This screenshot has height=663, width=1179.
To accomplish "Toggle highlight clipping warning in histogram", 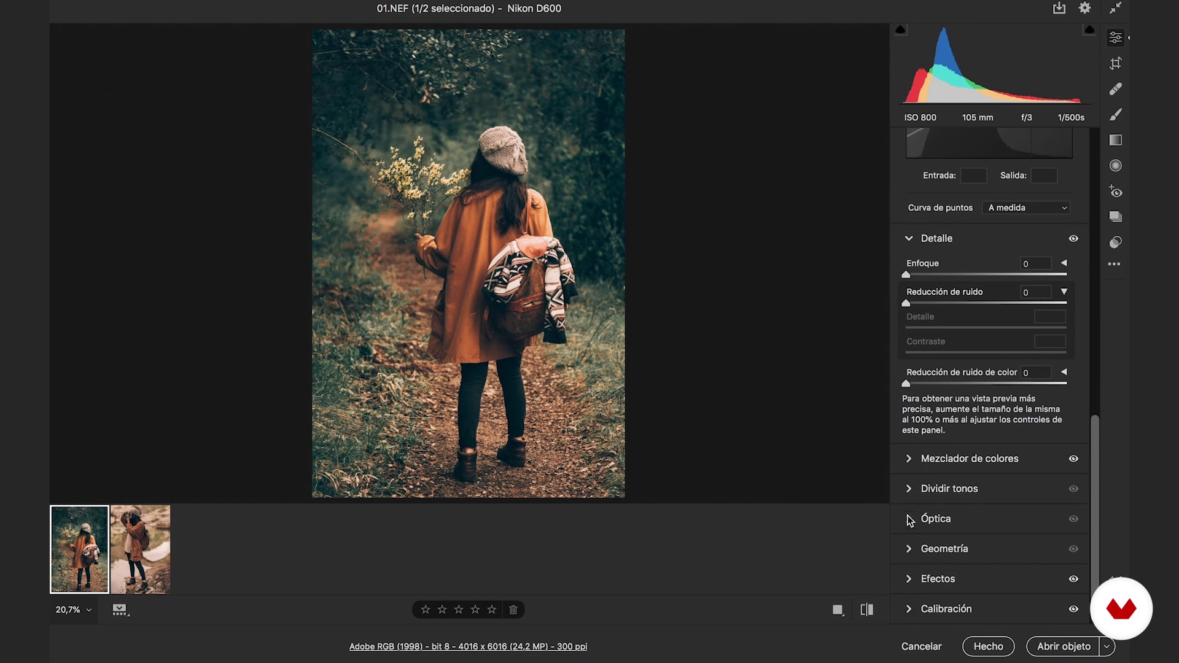I will pos(1089,29).
